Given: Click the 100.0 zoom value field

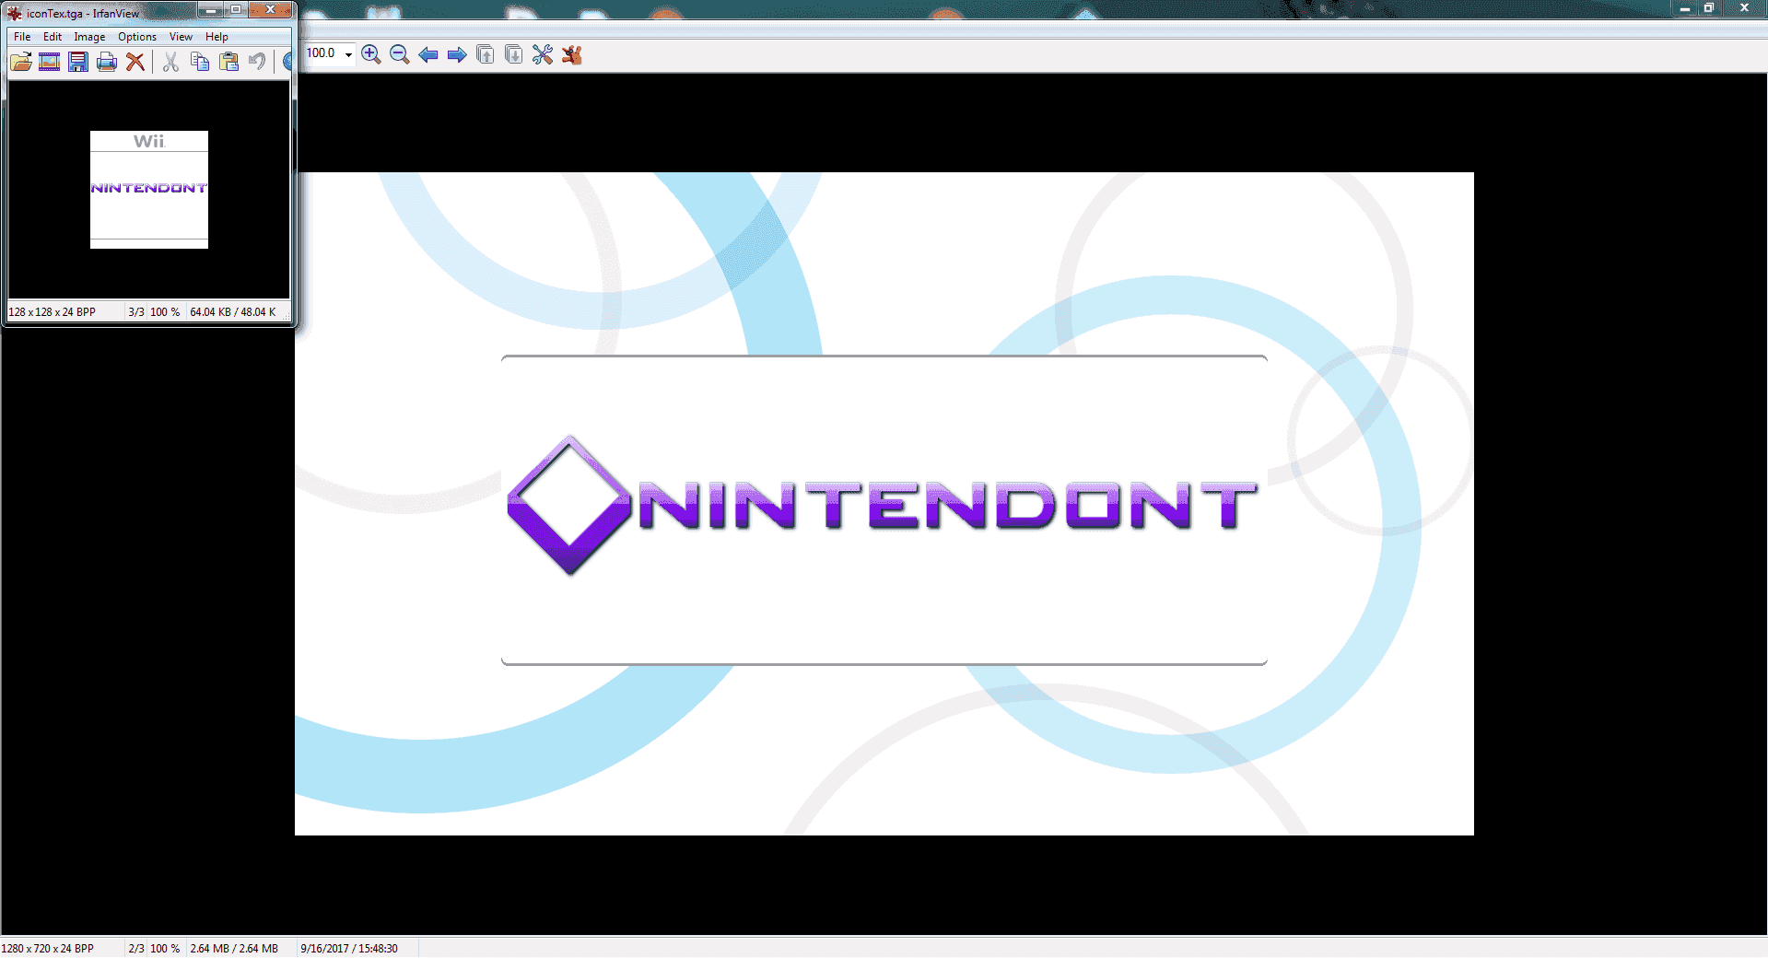Looking at the screenshot, I should tap(322, 53).
